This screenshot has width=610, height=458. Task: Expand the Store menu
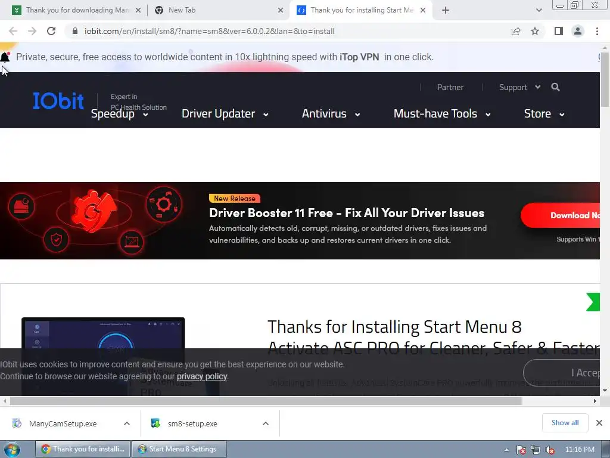[x=544, y=114]
